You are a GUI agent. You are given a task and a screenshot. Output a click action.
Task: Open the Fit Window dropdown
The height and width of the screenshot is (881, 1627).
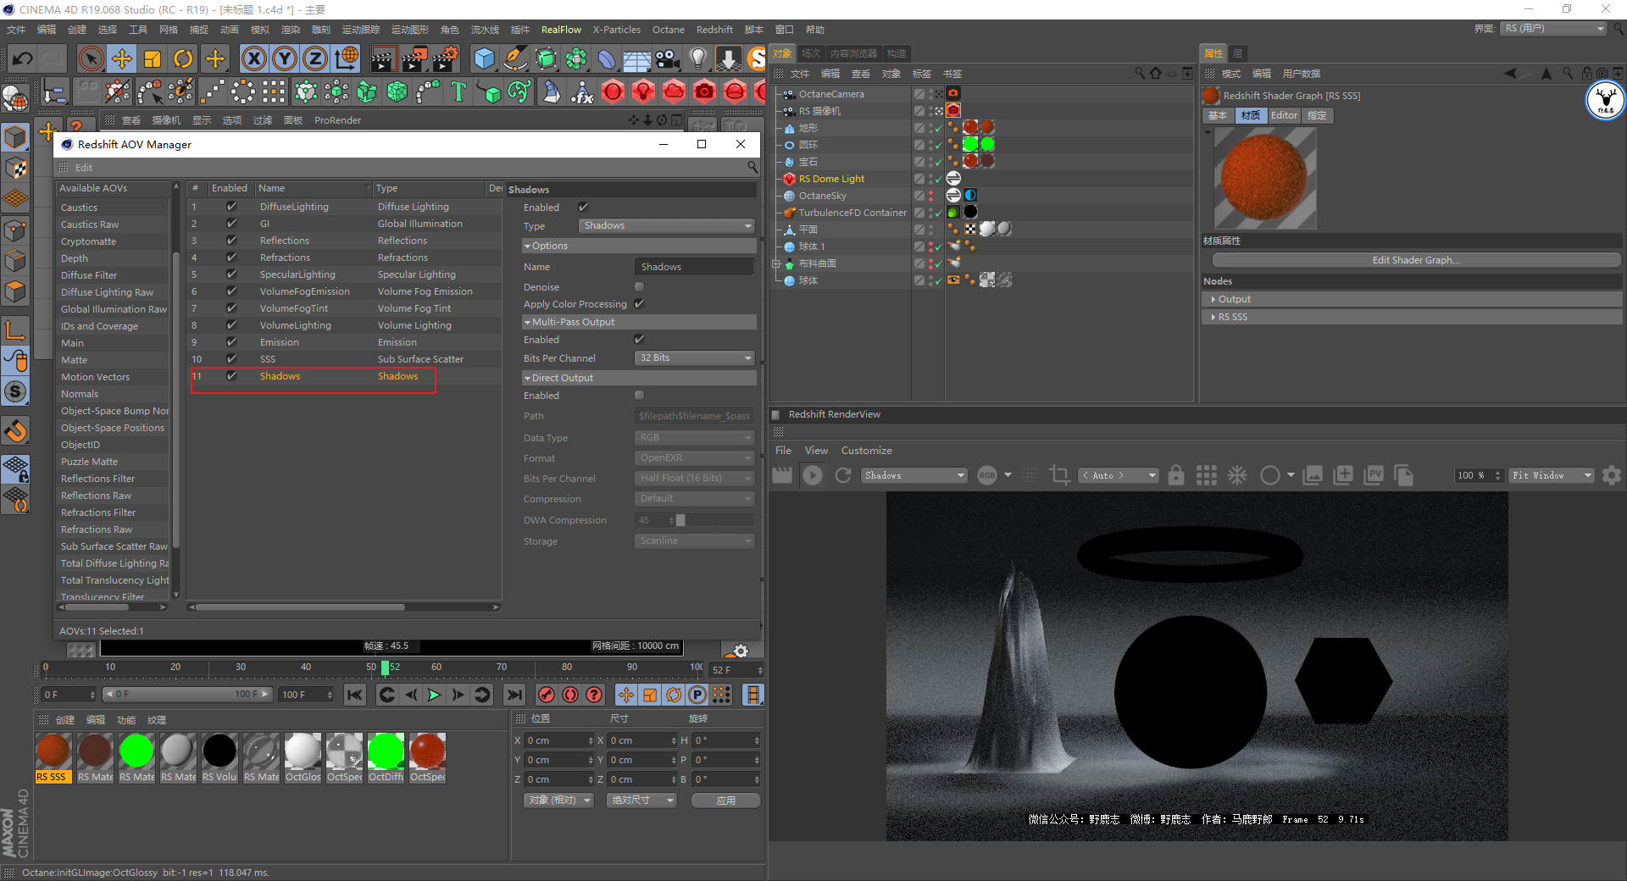point(1552,475)
